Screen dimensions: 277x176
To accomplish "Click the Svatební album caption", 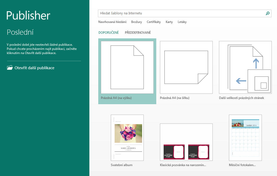I will click(x=122, y=165).
